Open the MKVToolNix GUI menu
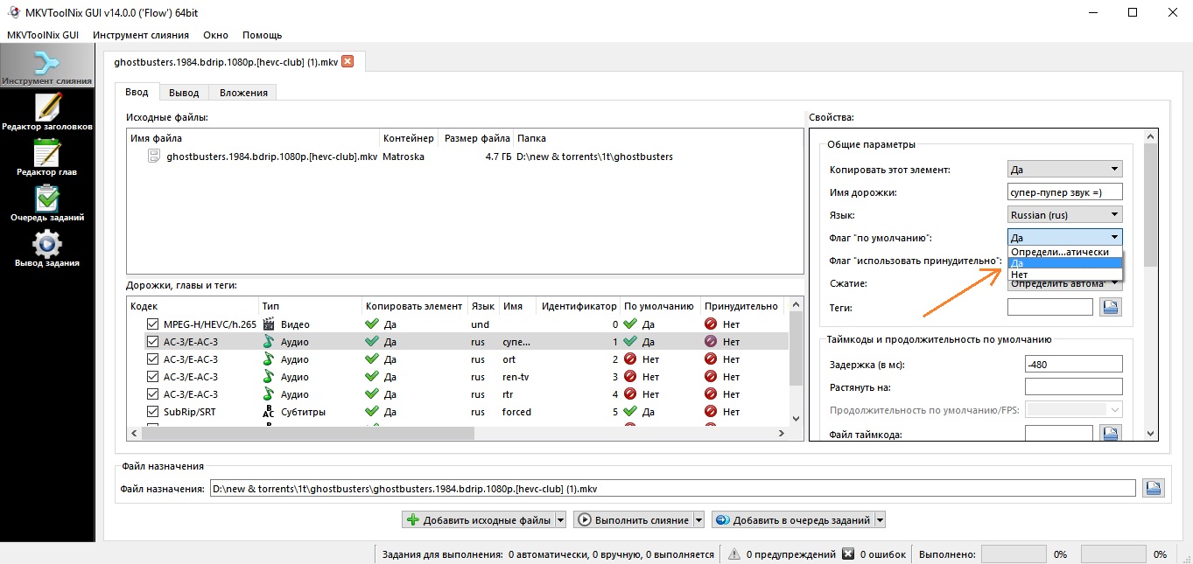The width and height of the screenshot is (1193, 564). 43,35
